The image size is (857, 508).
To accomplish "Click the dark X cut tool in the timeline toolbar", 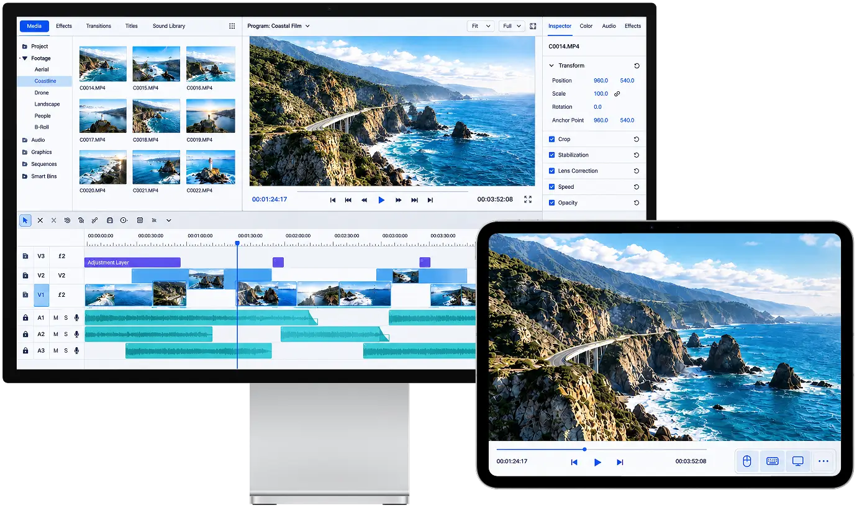I will pos(40,220).
